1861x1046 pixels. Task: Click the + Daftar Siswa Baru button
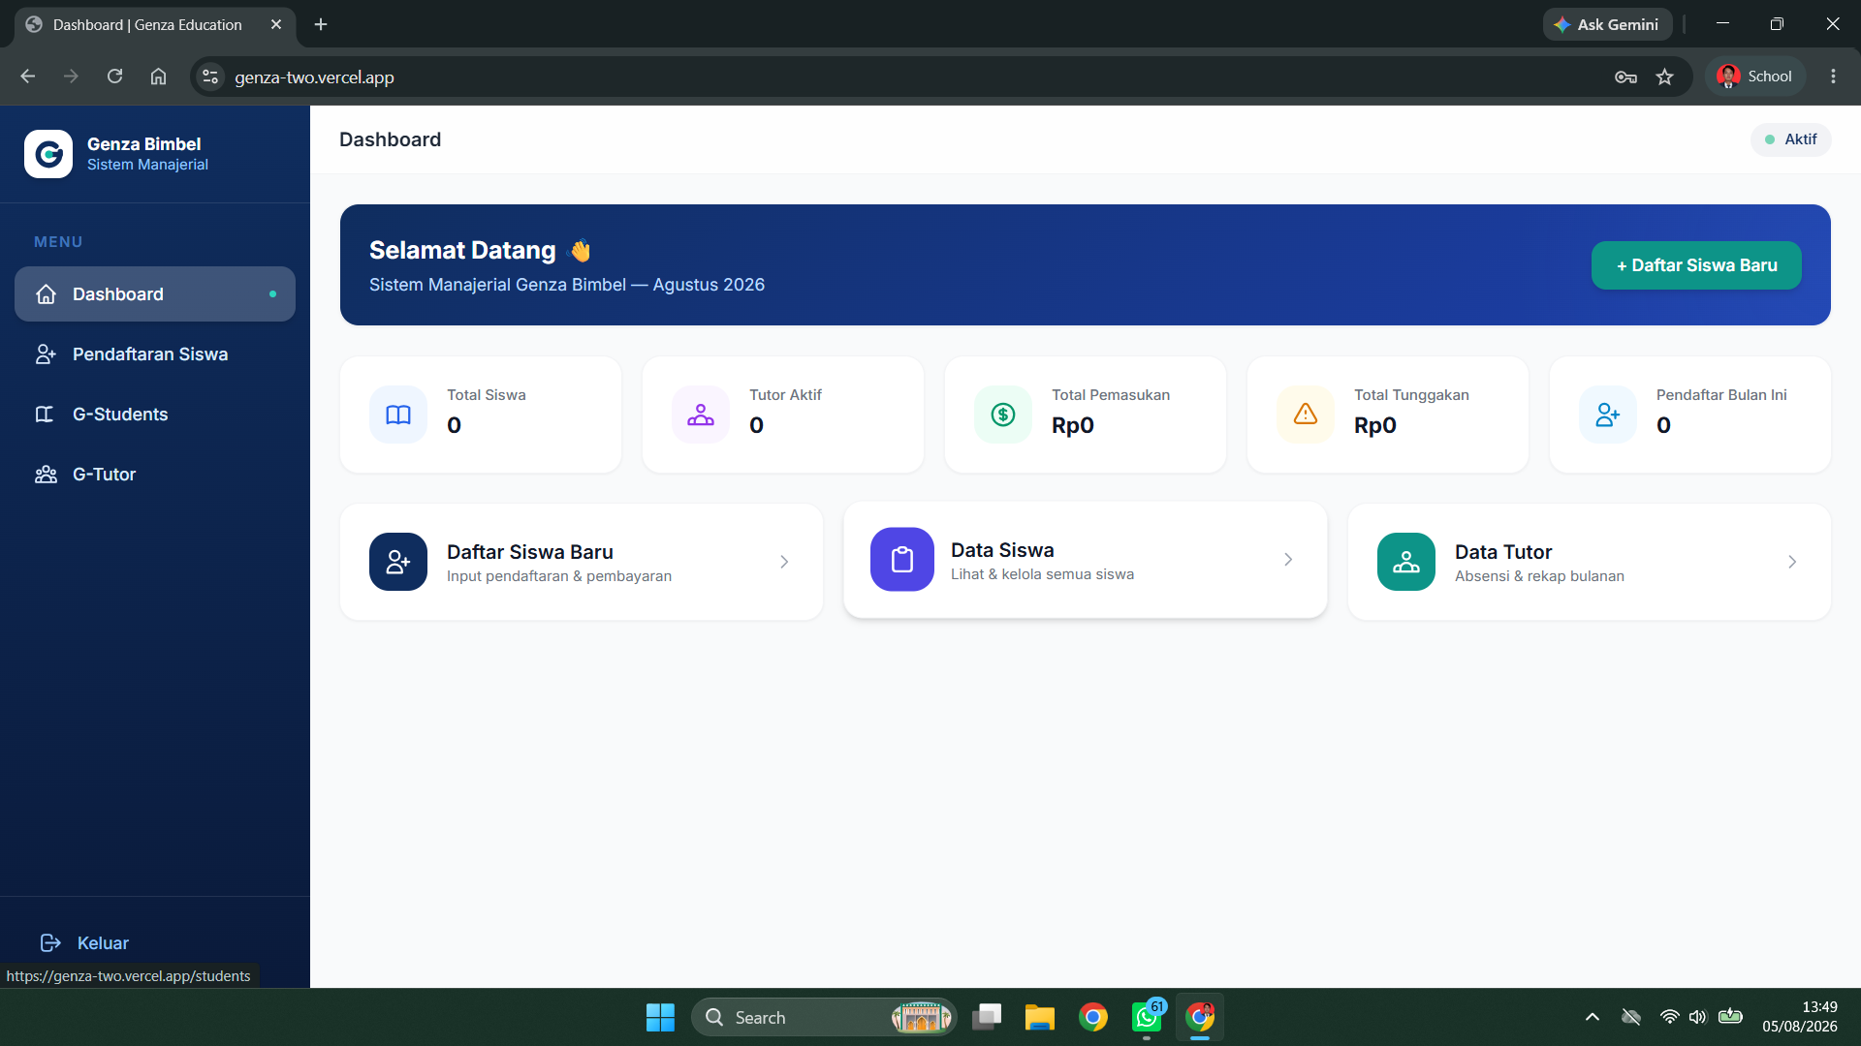coord(1696,265)
